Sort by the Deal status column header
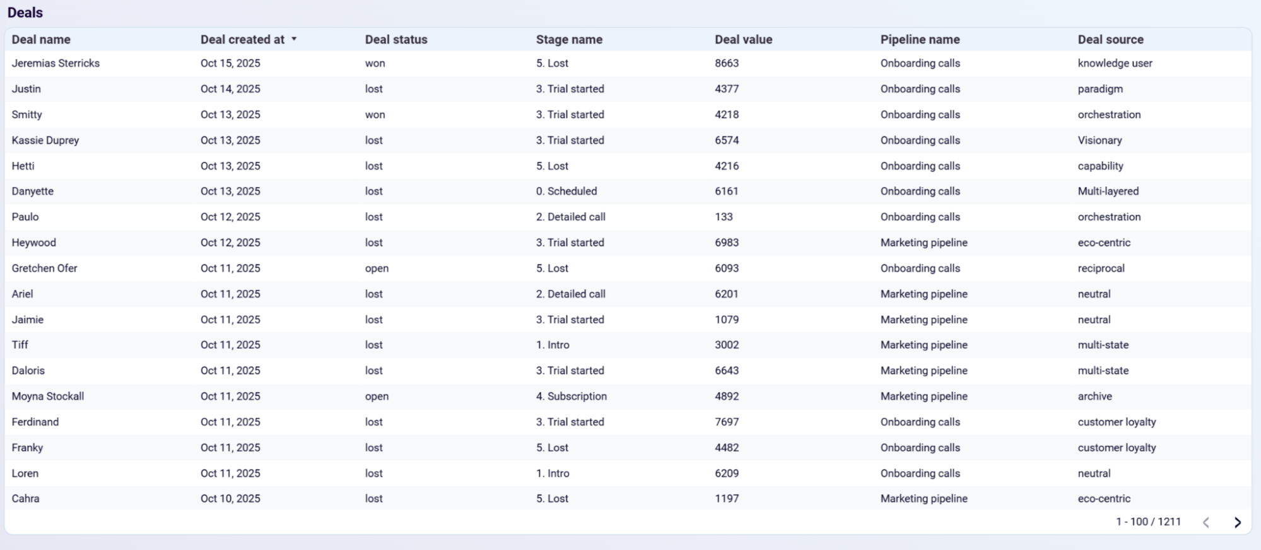This screenshot has height=550, width=1261. [396, 39]
